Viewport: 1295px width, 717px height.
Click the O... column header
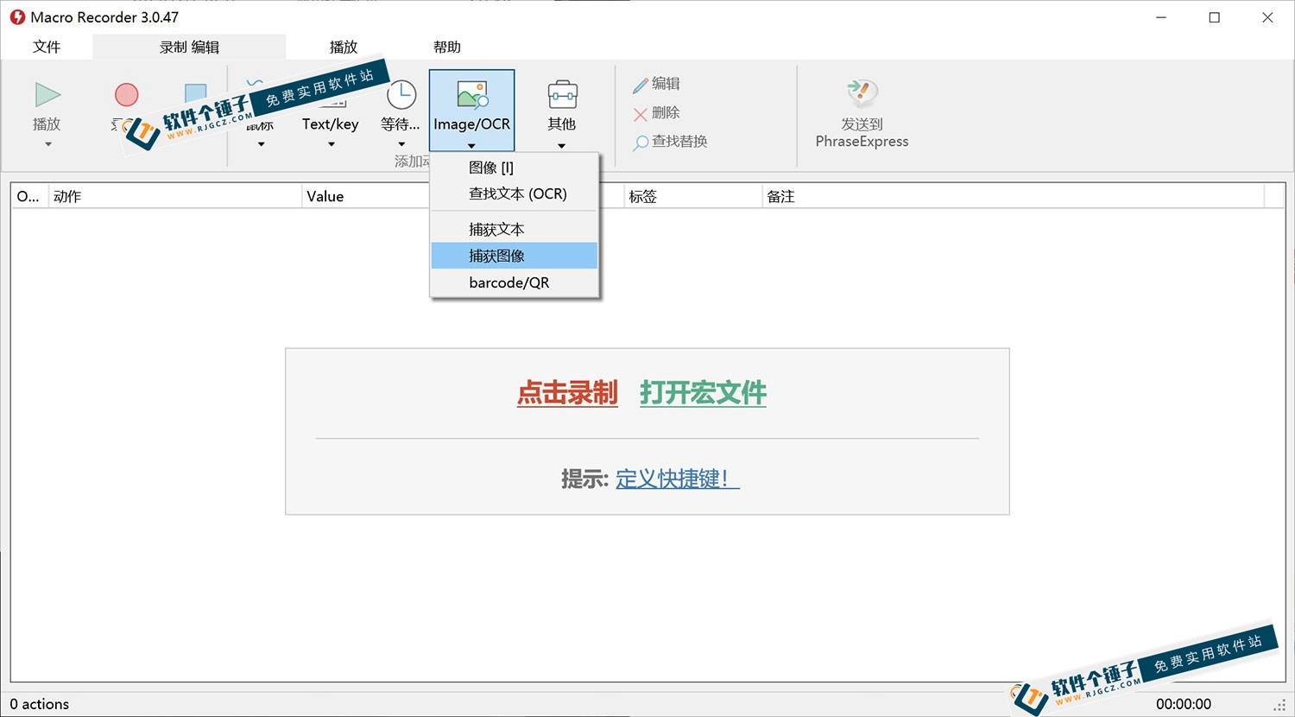tap(29, 196)
